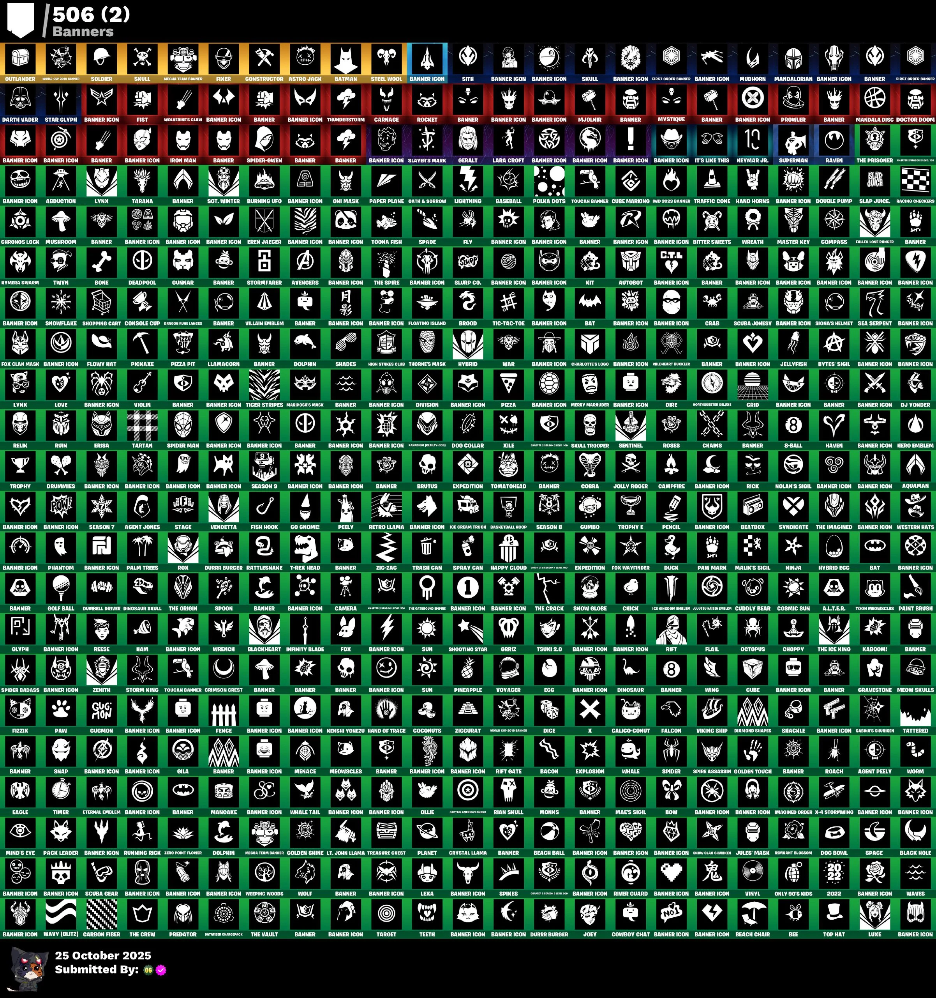The width and height of the screenshot is (936, 998).
Task: Pick the Iron Man mask banner
Action: point(183,140)
